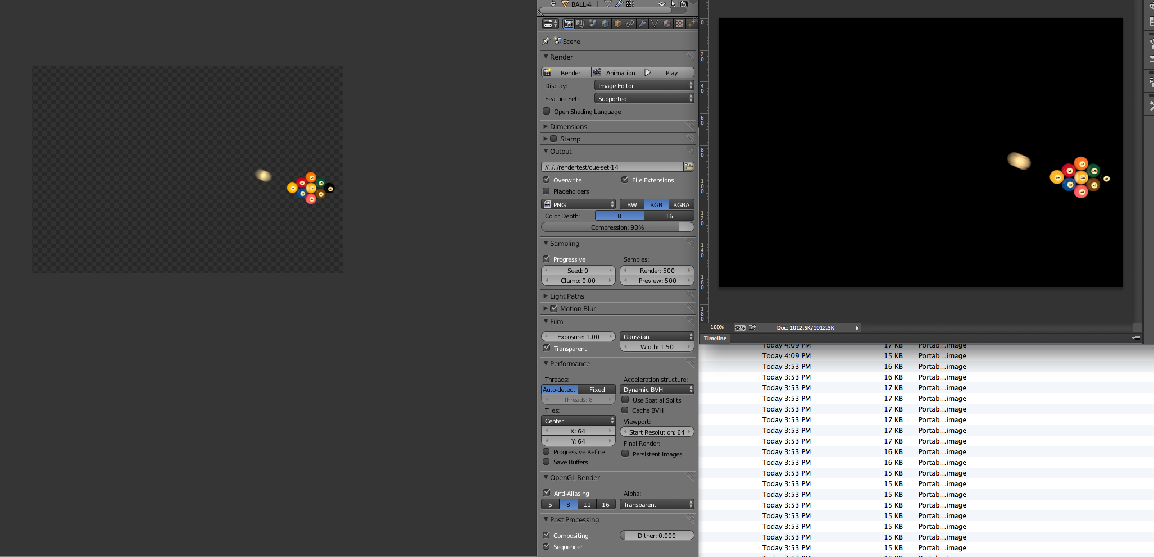Click the share icon in Photoshop status bar
The image size is (1154, 557).
(752, 327)
